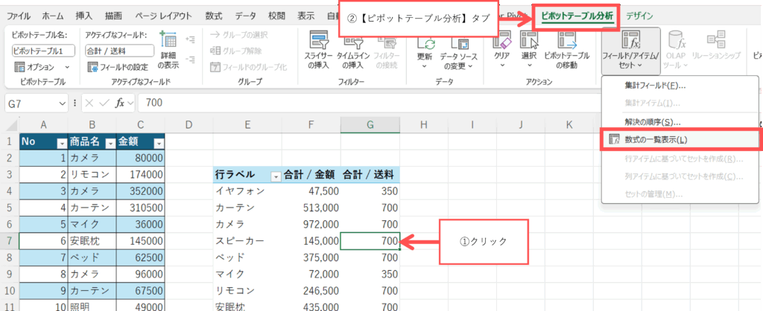Open the 商品名 column filter dropdown
Viewport: 763px width, 311px height.
point(110,143)
